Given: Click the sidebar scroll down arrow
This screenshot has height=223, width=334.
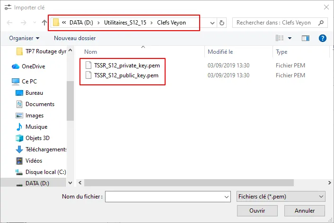Looking at the screenshot, I should click(x=70, y=182).
